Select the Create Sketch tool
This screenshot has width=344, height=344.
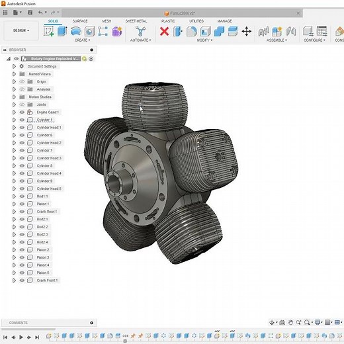pyautogui.click(x=49, y=31)
